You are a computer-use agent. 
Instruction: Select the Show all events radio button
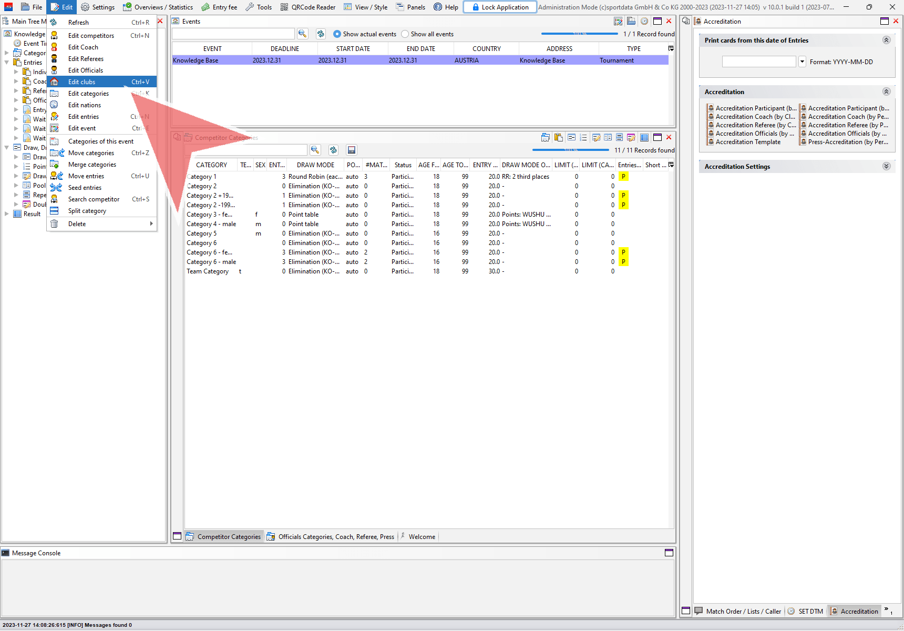(405, 34)
